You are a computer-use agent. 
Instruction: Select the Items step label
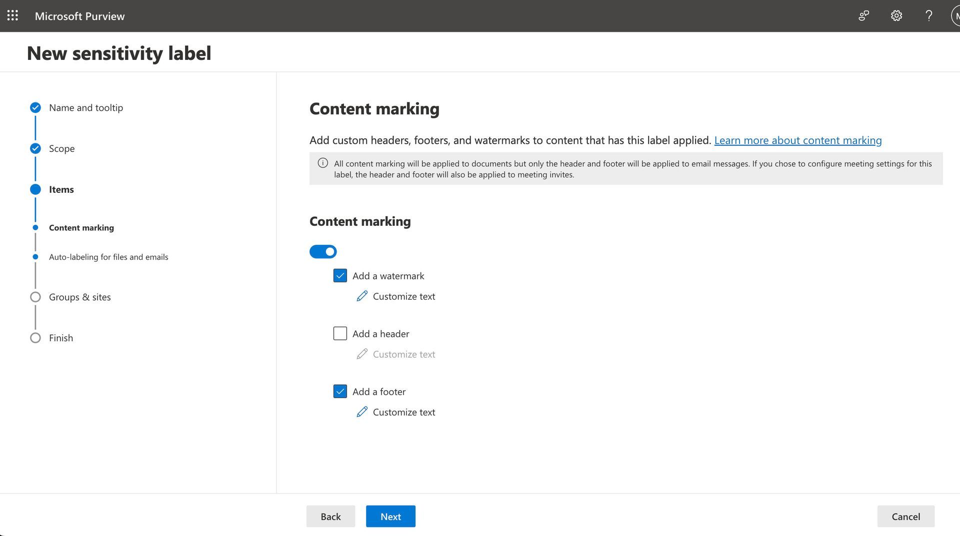coord(61,189)
